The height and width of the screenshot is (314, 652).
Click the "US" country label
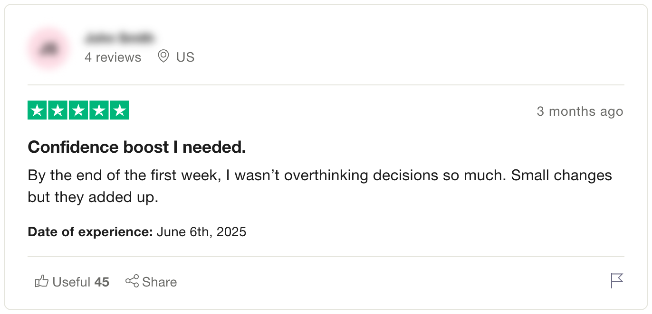(x=185, y=57)
